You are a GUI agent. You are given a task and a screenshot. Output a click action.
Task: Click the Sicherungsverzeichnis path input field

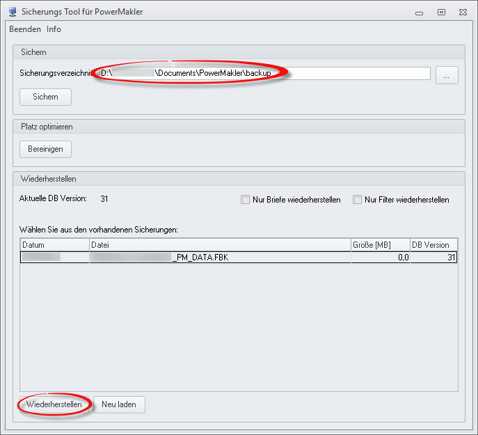coord(265,73)
